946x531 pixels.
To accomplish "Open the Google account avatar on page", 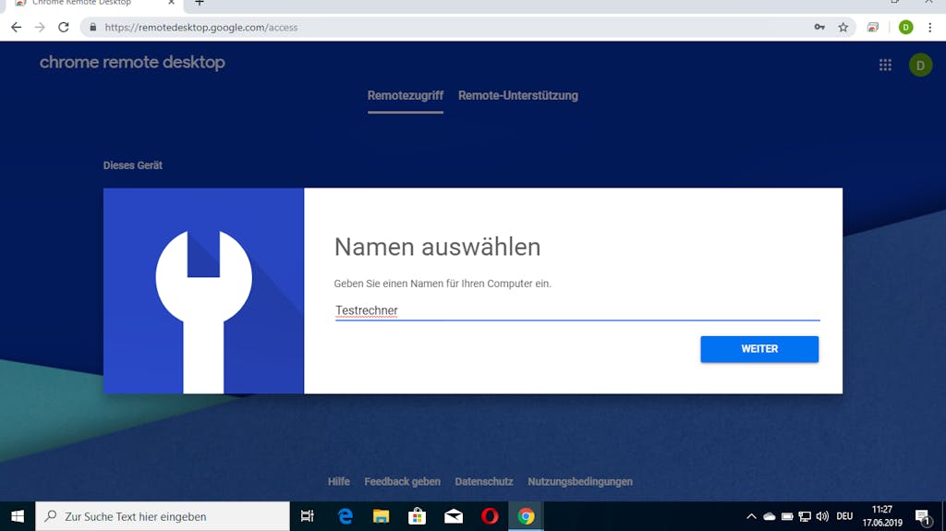I will pyautogui.click(x=921, y=66).
